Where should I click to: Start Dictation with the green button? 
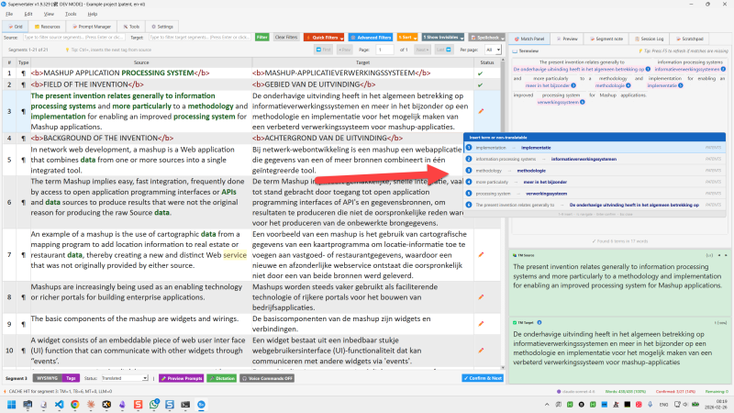(221, 378)
